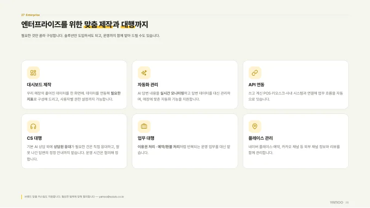Click the briefcase icon for 업무 대행
This screenshot has width=370, height=208.
144,126
